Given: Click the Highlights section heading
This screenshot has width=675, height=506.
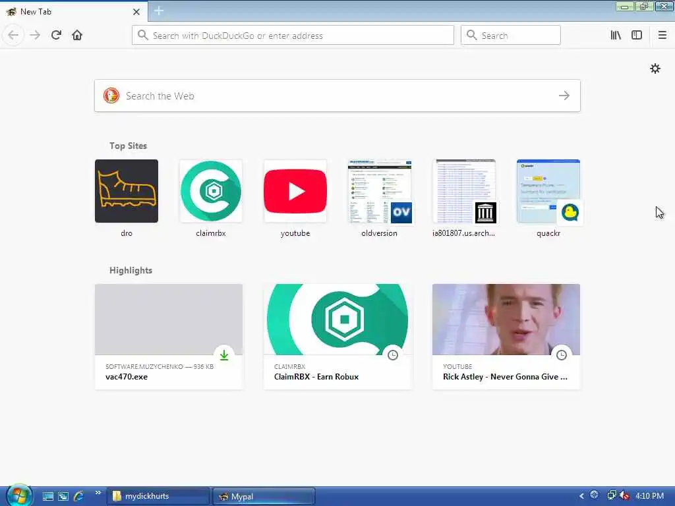Looking at the screenshot, I should (x=131, y=270).
